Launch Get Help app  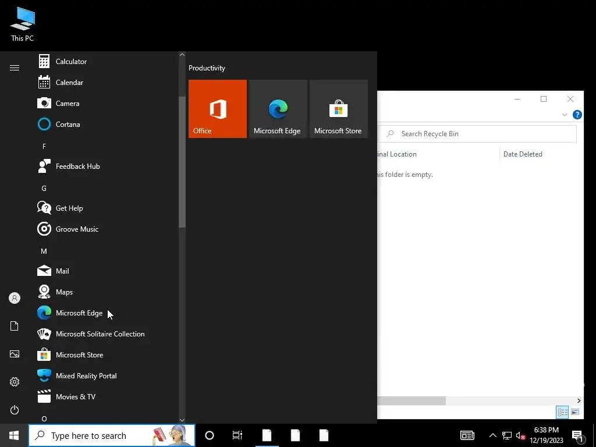coord(107,208)
